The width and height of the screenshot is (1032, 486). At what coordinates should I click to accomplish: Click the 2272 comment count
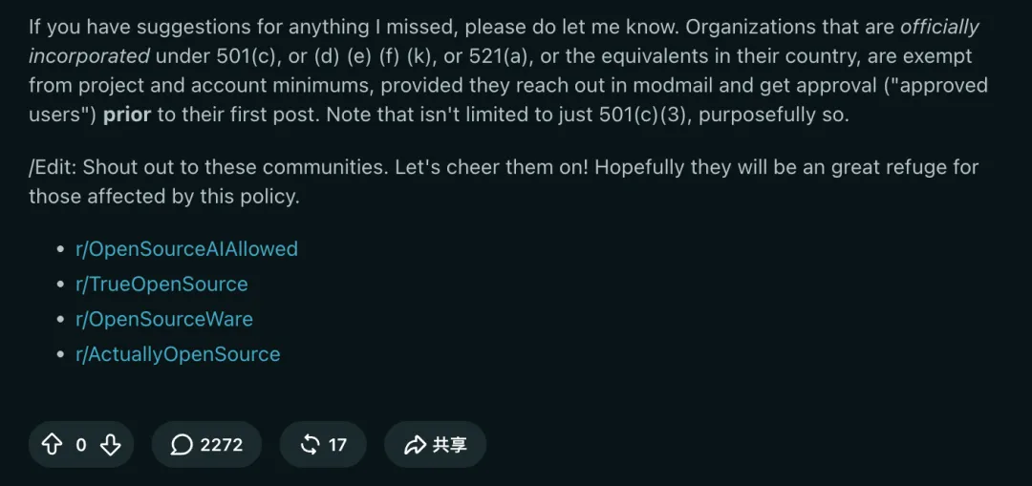221,445
